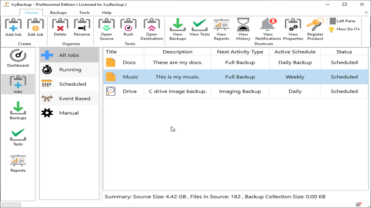Screen dimensions: 371x208
Task: Click 'These are my docs.' description
Action: [178, 62]
